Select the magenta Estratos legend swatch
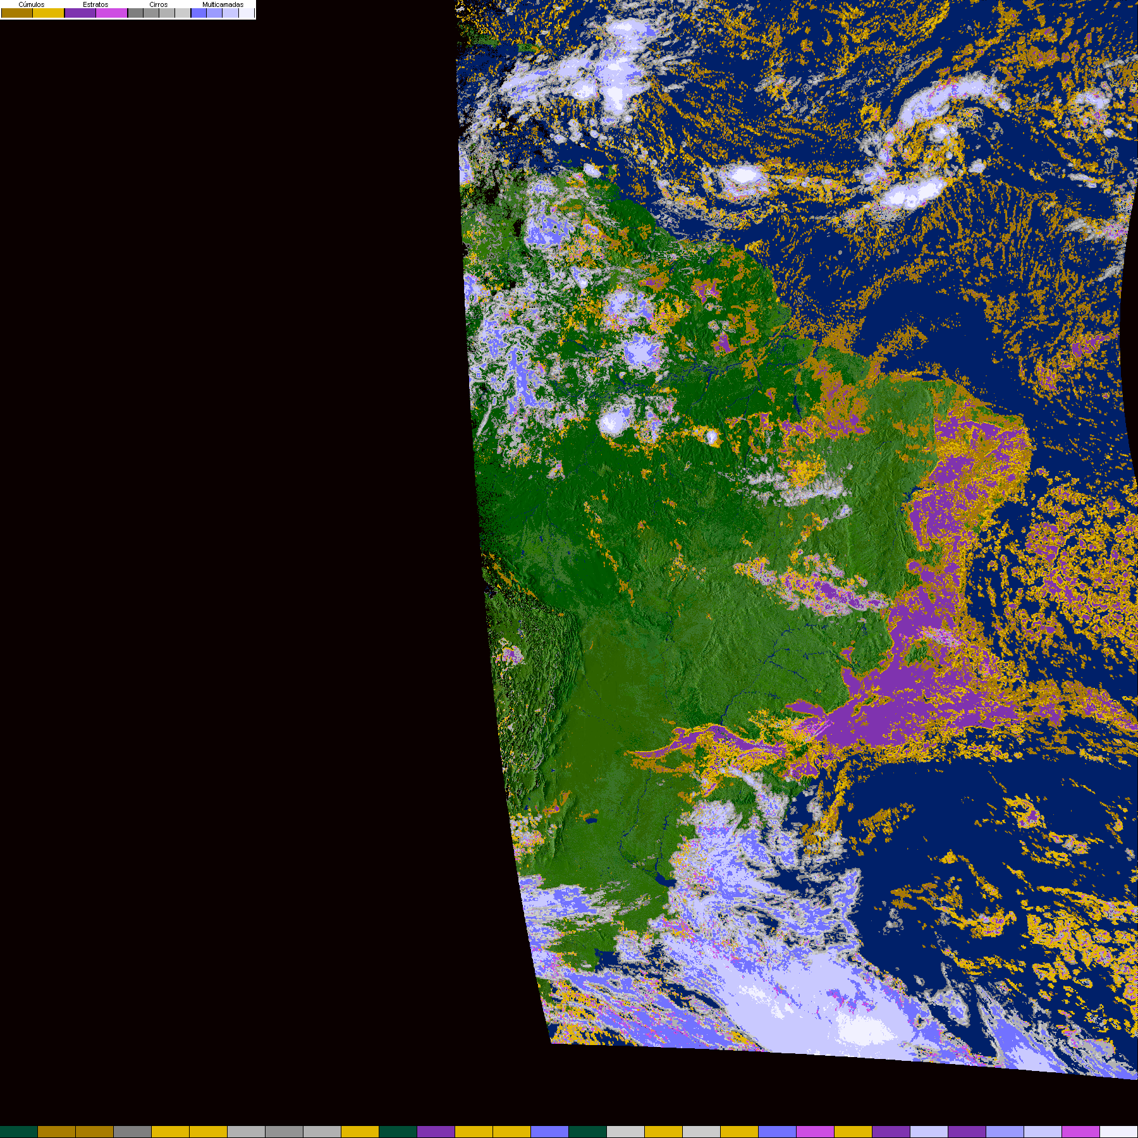 pyautogui.click(x=112, y=13)
